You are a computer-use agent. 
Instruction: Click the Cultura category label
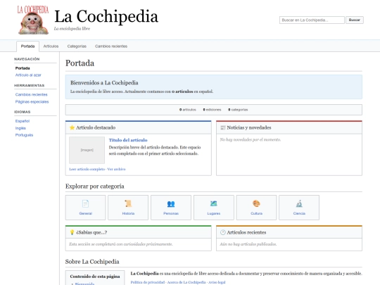tap(256, 213)
